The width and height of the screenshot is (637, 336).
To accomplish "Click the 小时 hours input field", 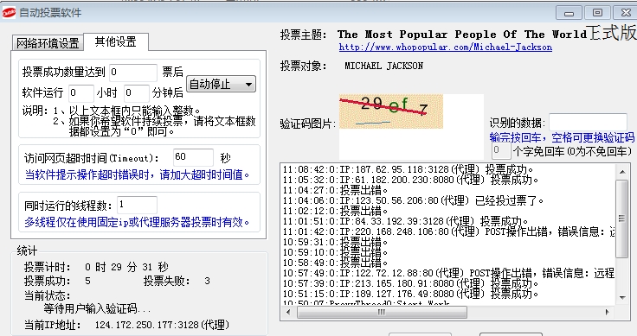I will (81, 93).
